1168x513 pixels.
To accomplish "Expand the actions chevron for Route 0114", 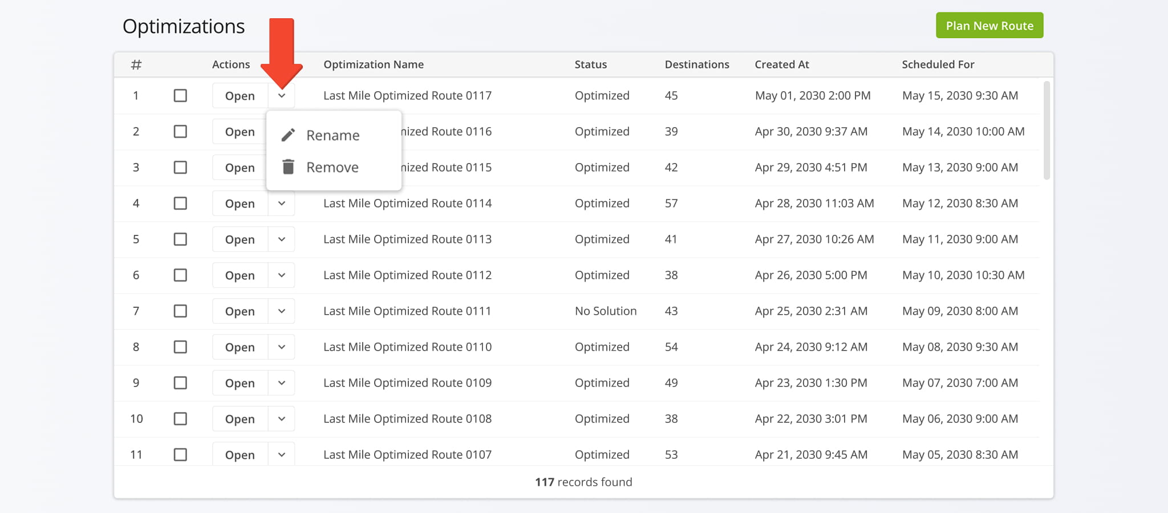I will [282, 203].
